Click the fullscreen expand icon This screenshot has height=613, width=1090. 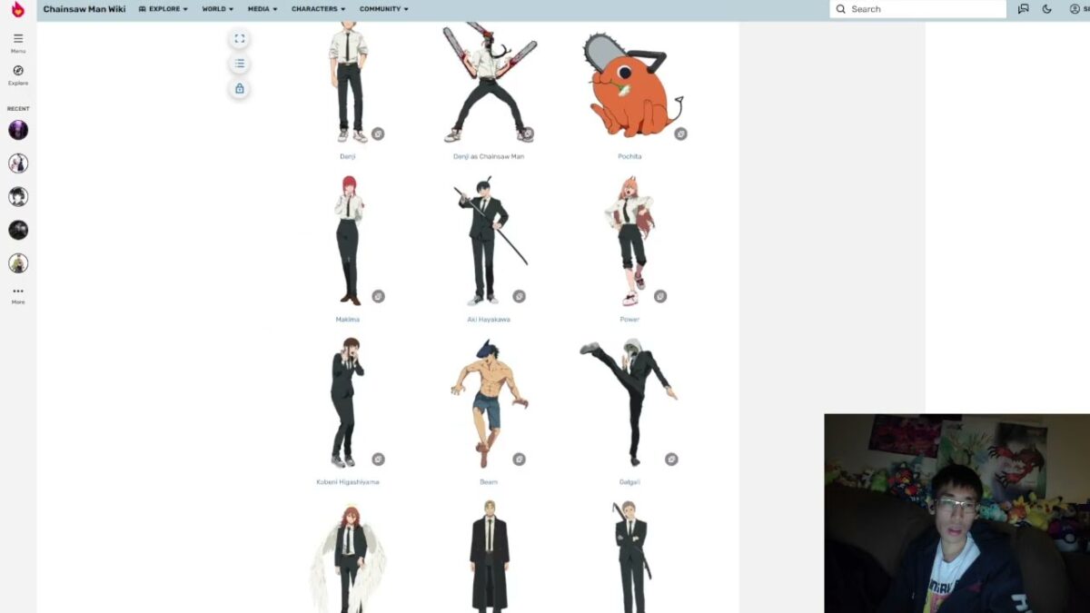click(x=239, y=39)
